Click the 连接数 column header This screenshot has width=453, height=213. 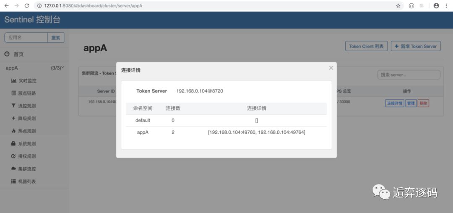(173, 109)
